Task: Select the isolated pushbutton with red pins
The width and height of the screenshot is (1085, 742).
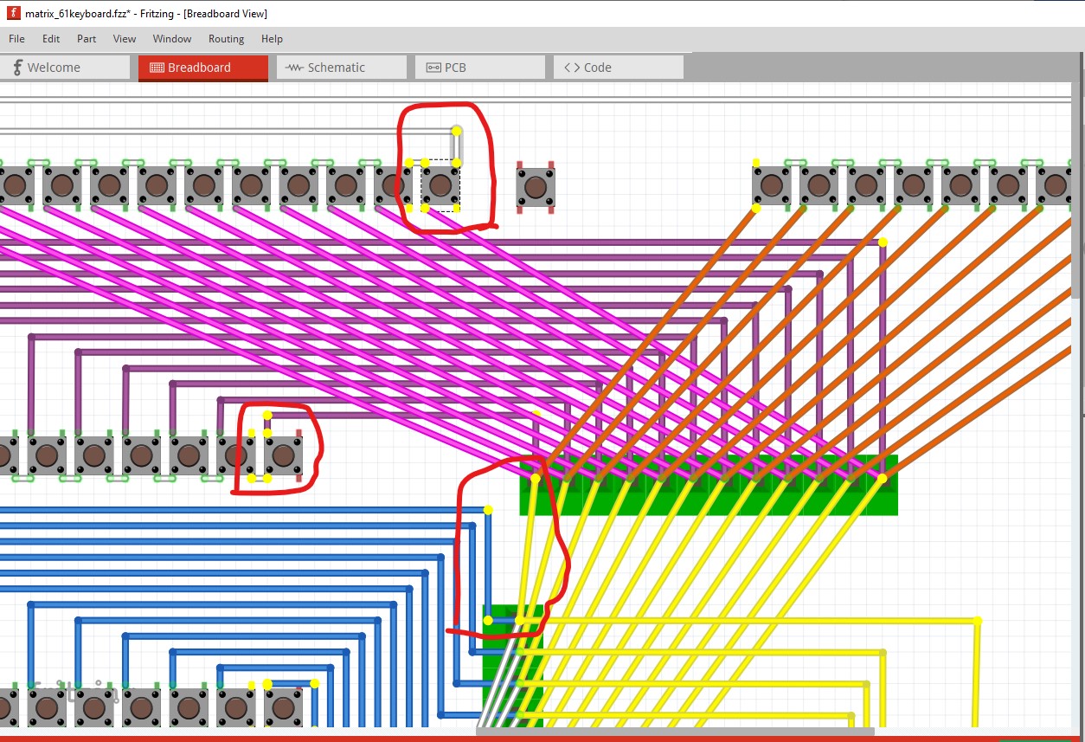Action: tap(536, 186)
